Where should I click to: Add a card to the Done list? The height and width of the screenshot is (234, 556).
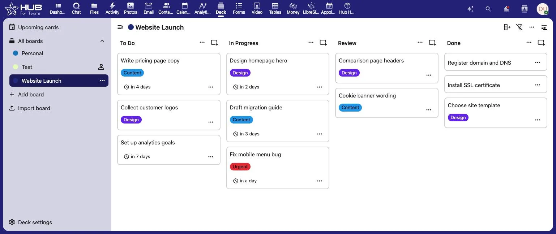(x=541, y=43)
